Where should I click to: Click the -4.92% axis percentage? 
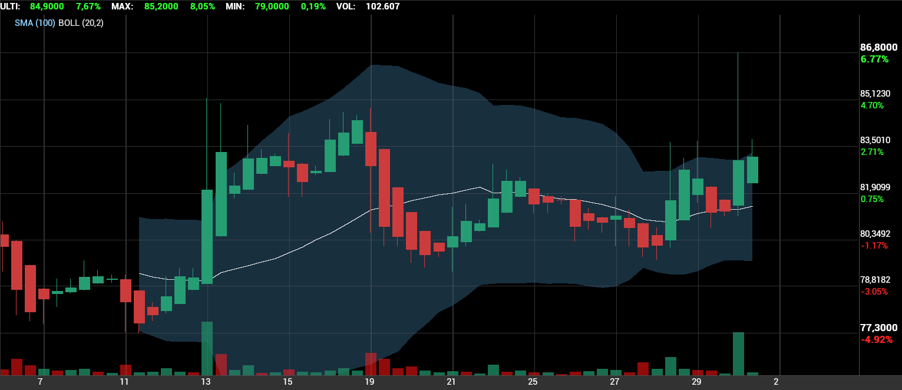click(875, 339)
